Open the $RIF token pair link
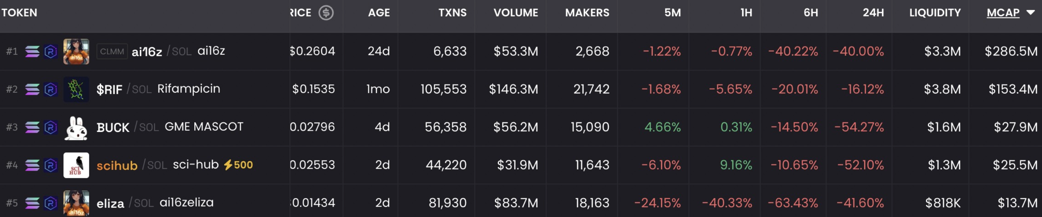The width and height of the screenshot is (1042, 217). pyautogui.click(x=110, y=89)
